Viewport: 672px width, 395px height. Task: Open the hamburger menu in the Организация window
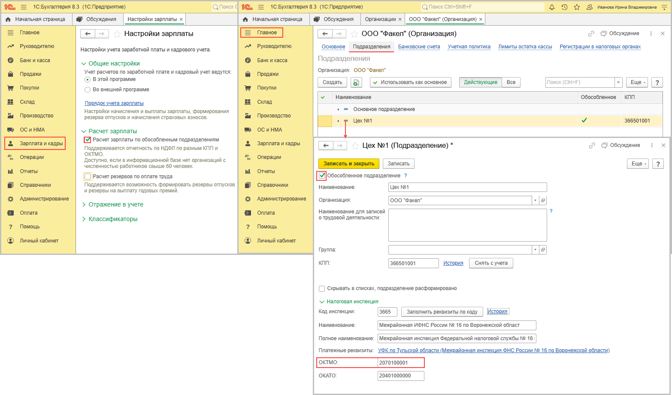(x=261, y=7)
